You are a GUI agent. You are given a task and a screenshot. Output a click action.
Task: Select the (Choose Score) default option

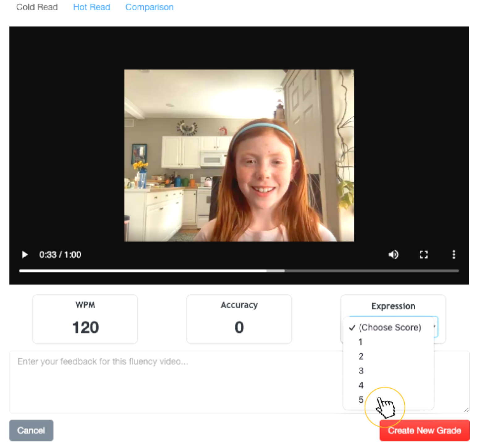[390, 328]
